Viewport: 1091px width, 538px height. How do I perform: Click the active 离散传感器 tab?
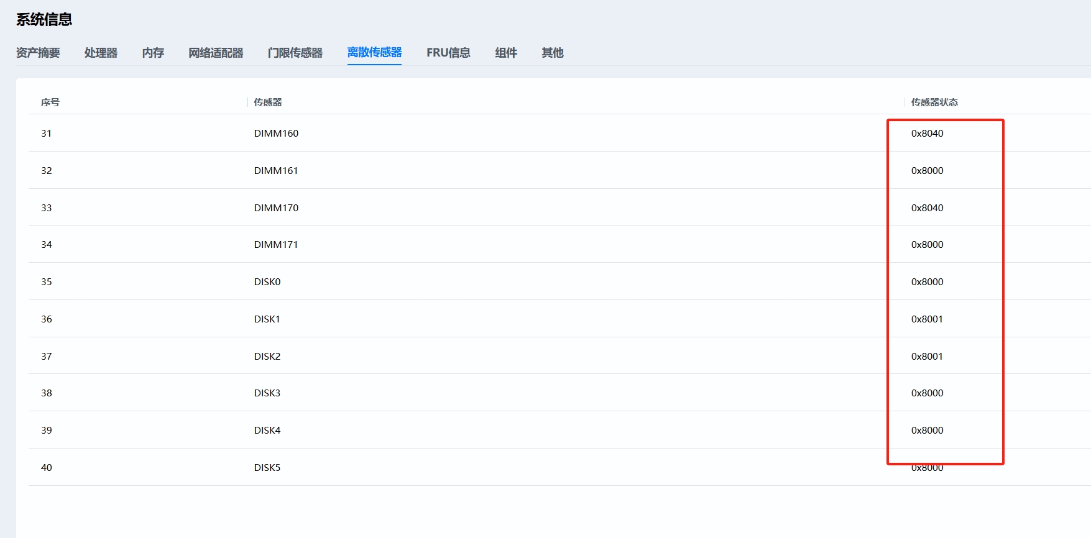point(374,53)
